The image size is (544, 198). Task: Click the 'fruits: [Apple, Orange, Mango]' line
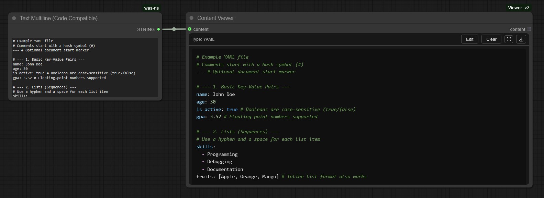(281, 176)
